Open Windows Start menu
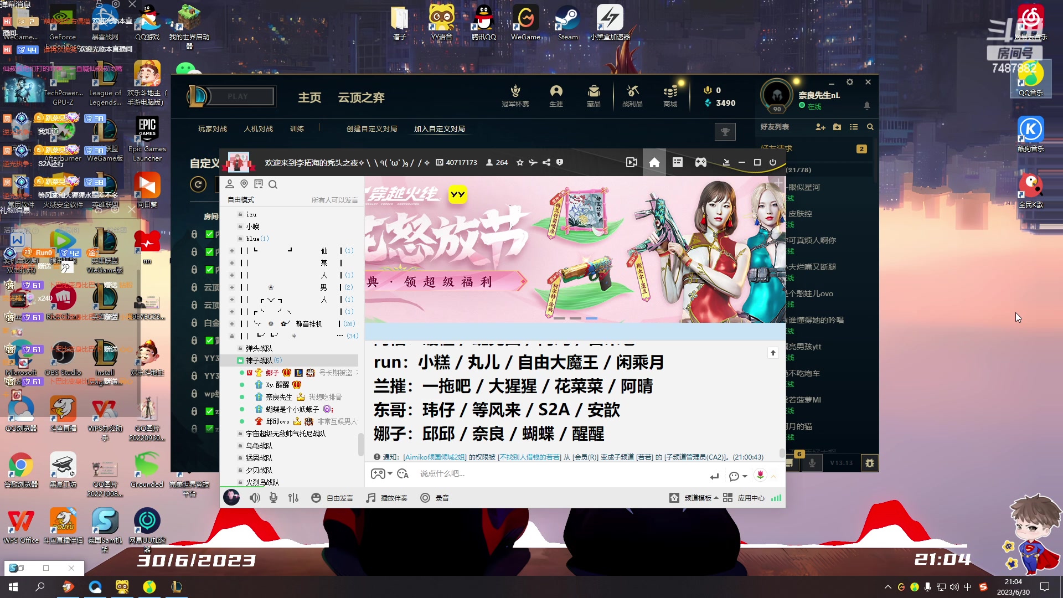The image size is (1063, 598). pos(13,587)
